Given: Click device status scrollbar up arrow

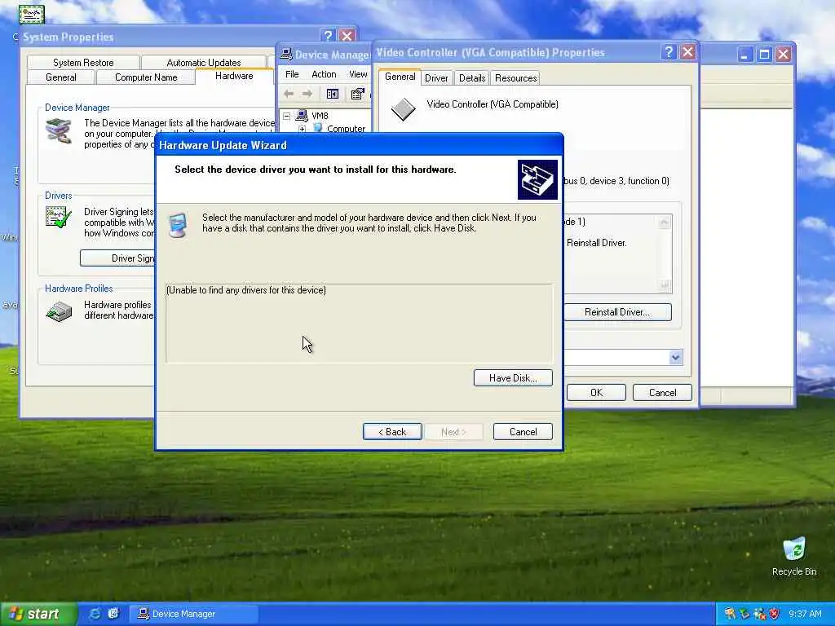Looking at the screenshot, I should pyautogui.click(x=664, y=222).
